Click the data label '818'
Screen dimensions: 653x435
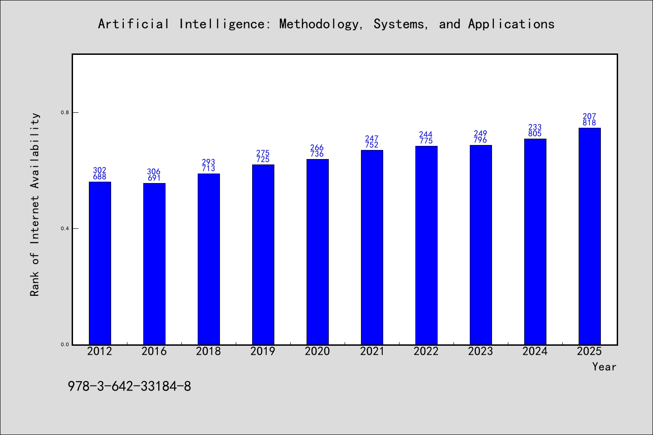590,123
